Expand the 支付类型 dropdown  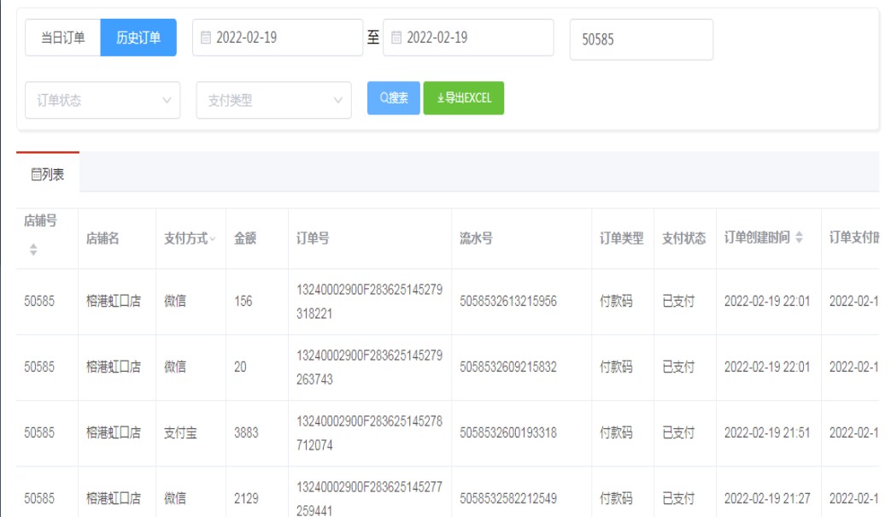click(x=273, y=100)
